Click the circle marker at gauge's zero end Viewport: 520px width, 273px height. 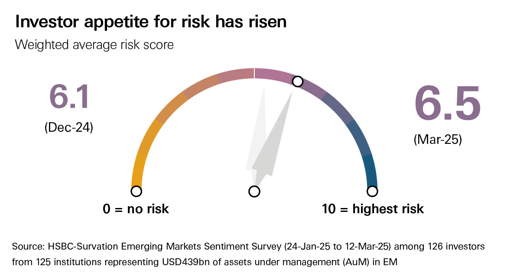[x=136, y=192]
